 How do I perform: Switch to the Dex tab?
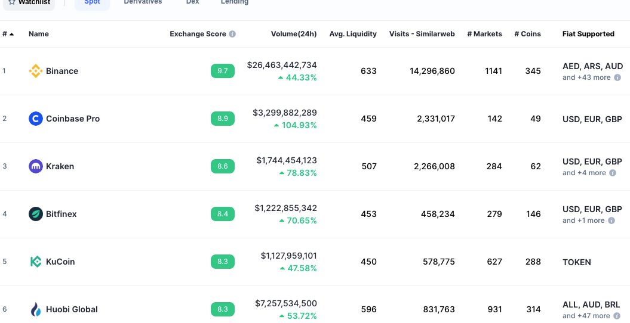pyautogui.click(x=192, y=2)
